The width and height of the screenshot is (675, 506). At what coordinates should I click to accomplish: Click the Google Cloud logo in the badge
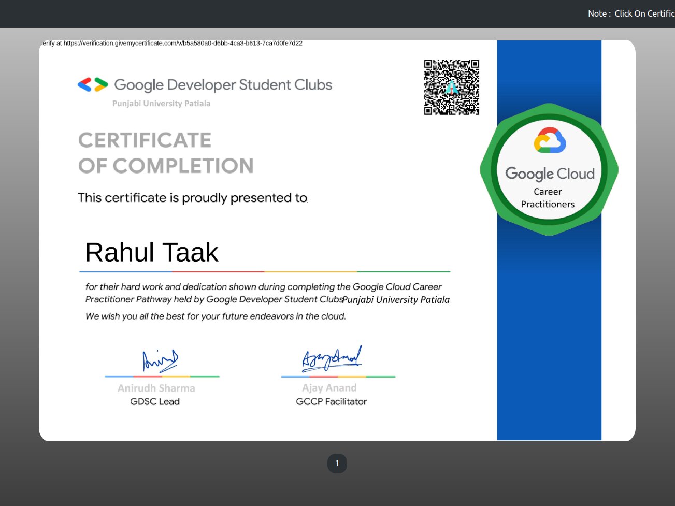click(x=550, y=140)
